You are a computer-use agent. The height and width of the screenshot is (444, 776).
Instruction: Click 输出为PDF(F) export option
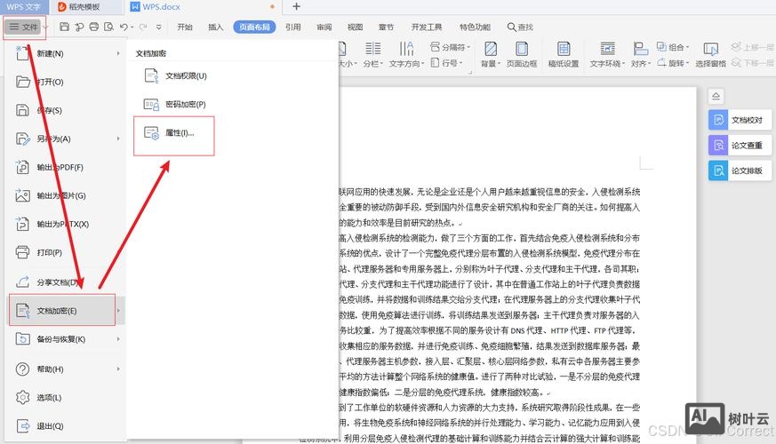[x=60, y=167]
